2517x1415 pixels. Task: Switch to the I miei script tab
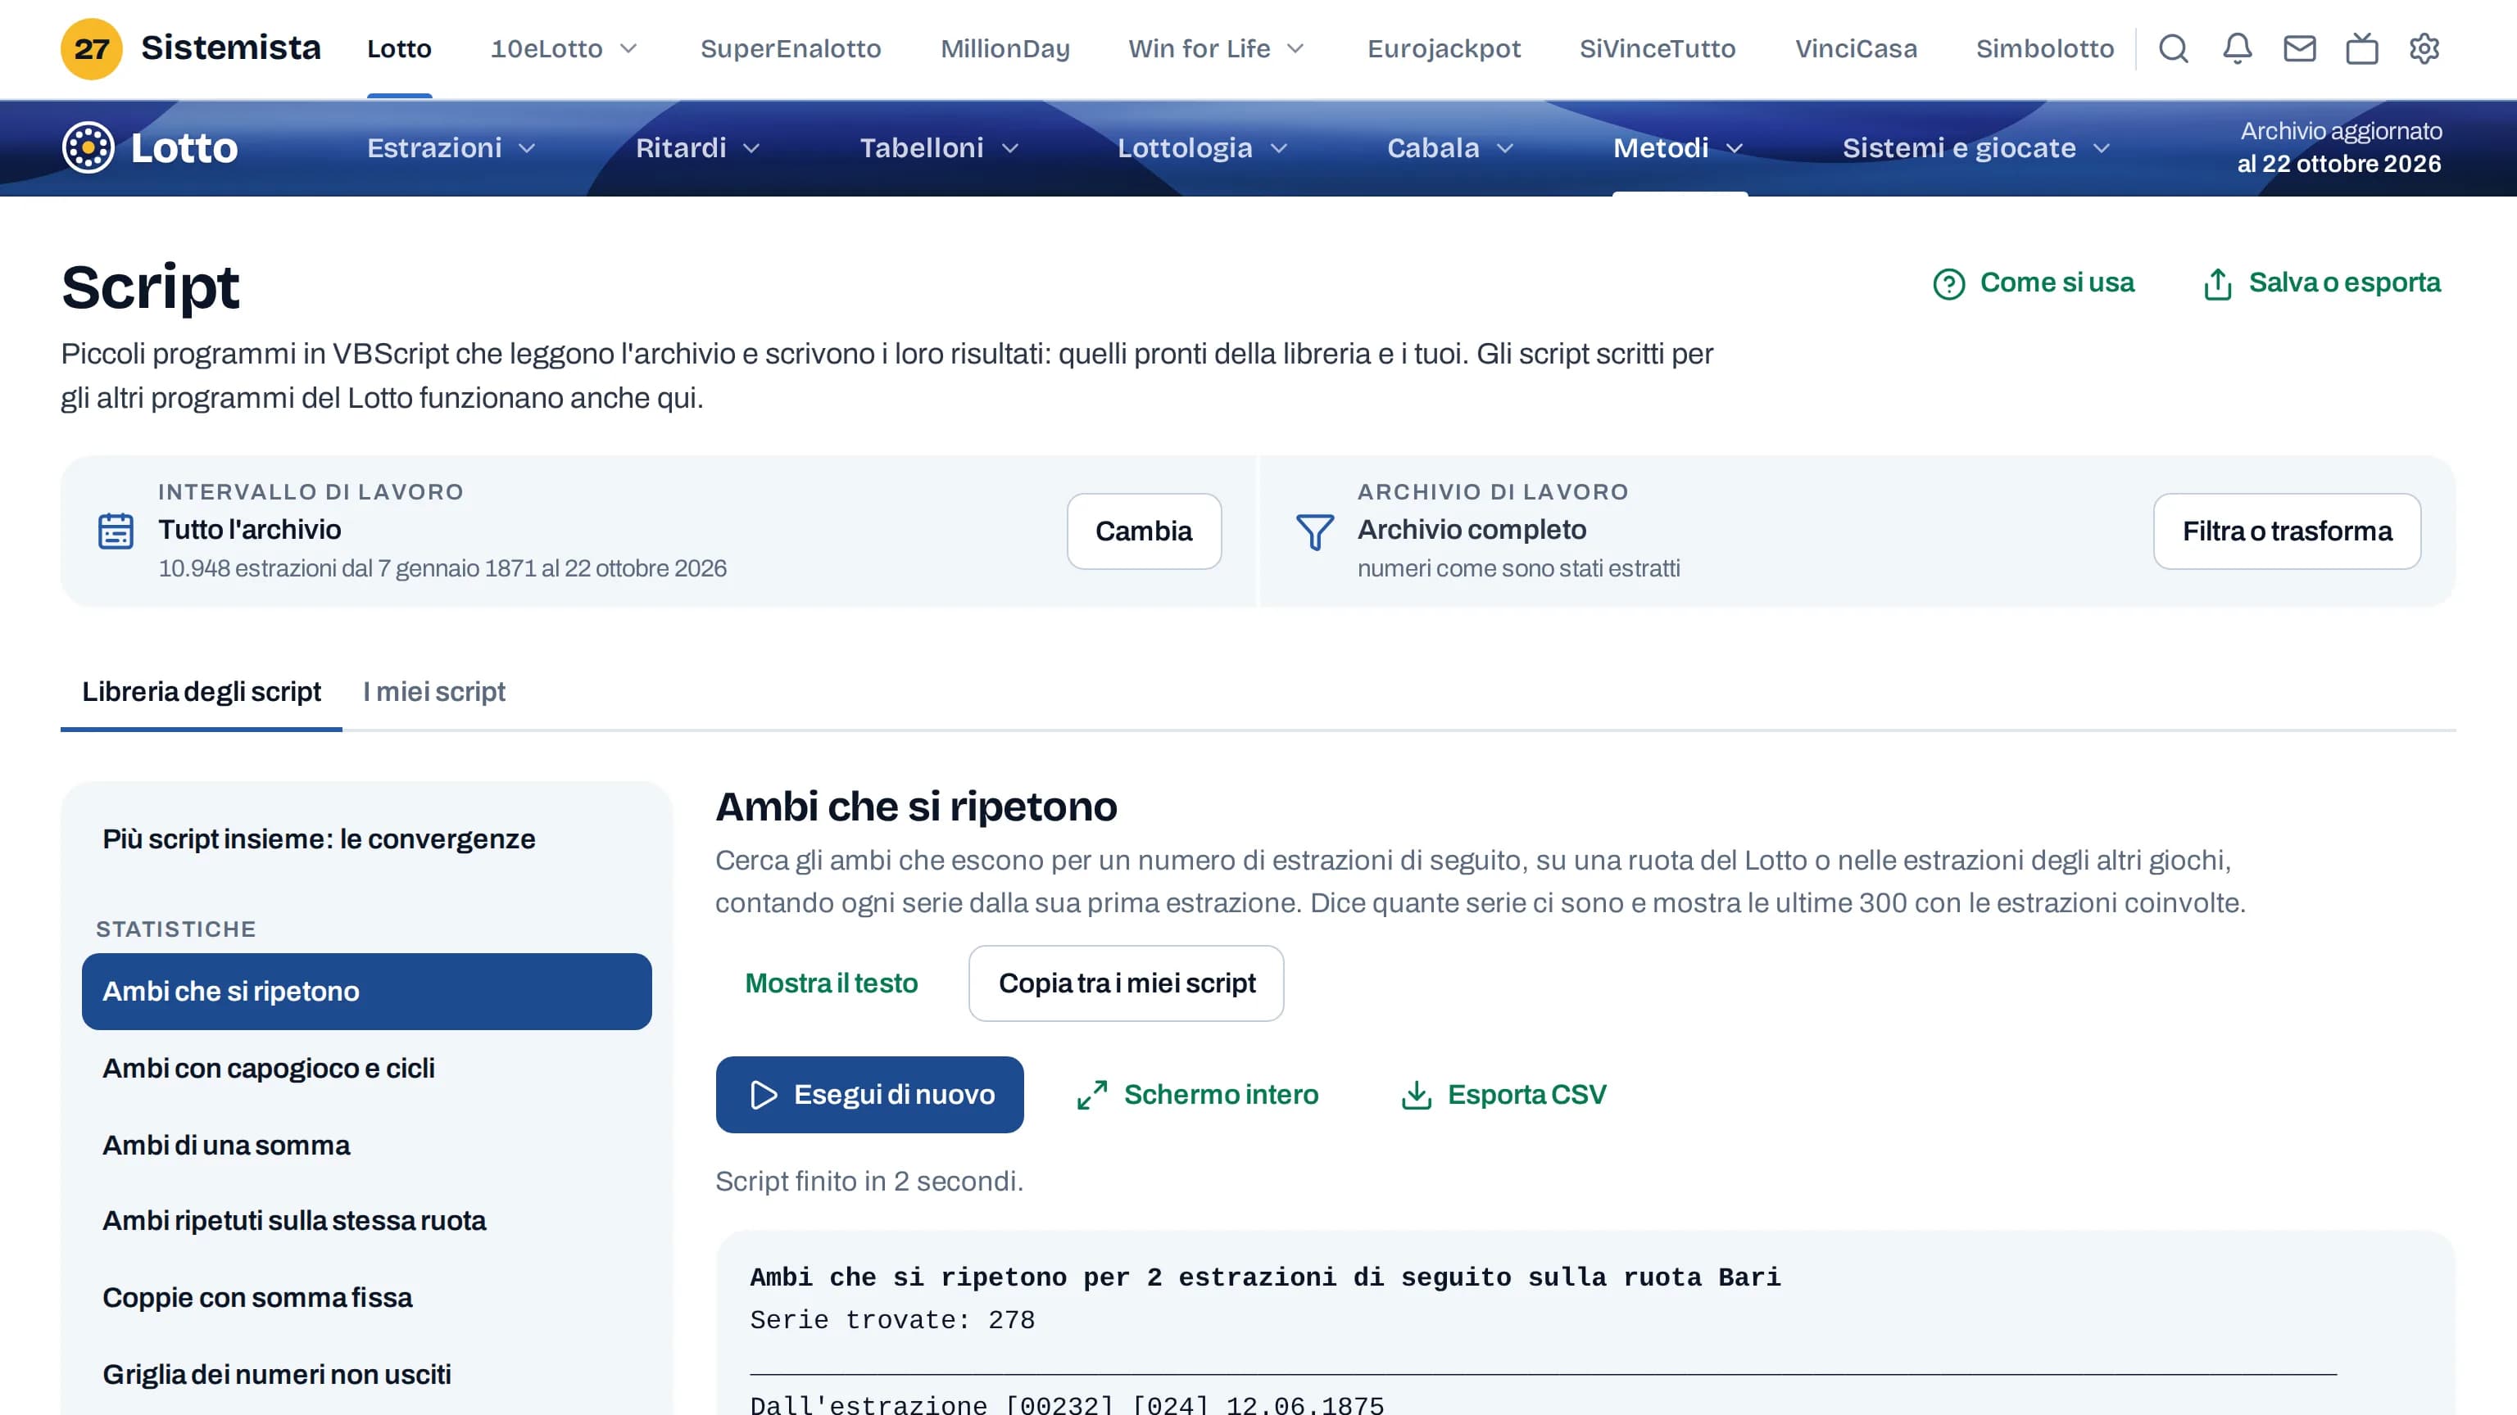(x=433, y=691)
